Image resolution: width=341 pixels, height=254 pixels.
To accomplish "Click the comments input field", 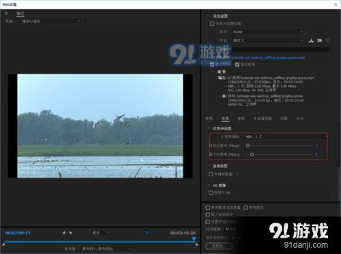I will [281, 50].
